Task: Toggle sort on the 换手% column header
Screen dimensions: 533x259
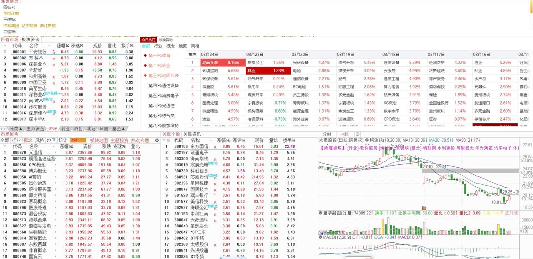Action: [x=127, y=45]
